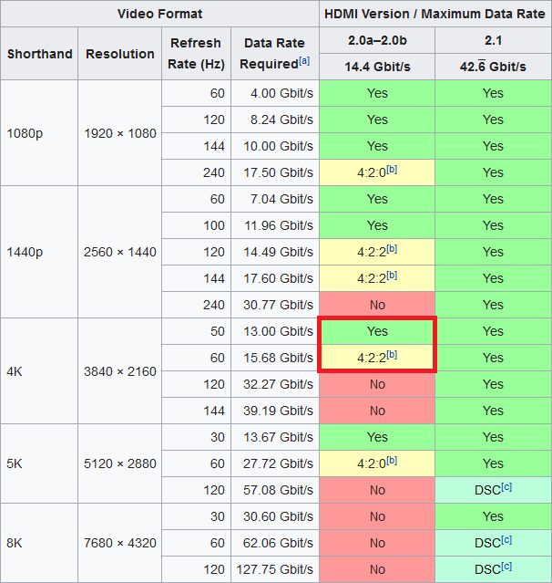Click the '3840 × 2160' resolution cell
Screen dimensions: 552x583
click(120, 371)
